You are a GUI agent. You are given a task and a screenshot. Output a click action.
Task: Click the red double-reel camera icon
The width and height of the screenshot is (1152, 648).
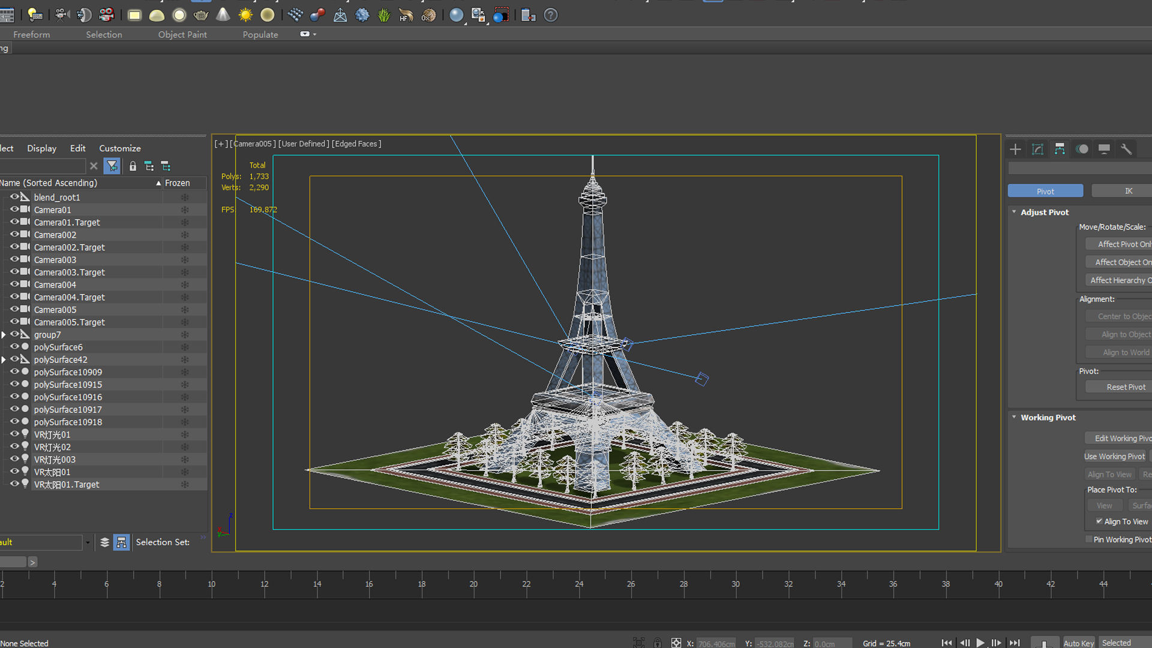pyautogui.click(x=106, y=15)
